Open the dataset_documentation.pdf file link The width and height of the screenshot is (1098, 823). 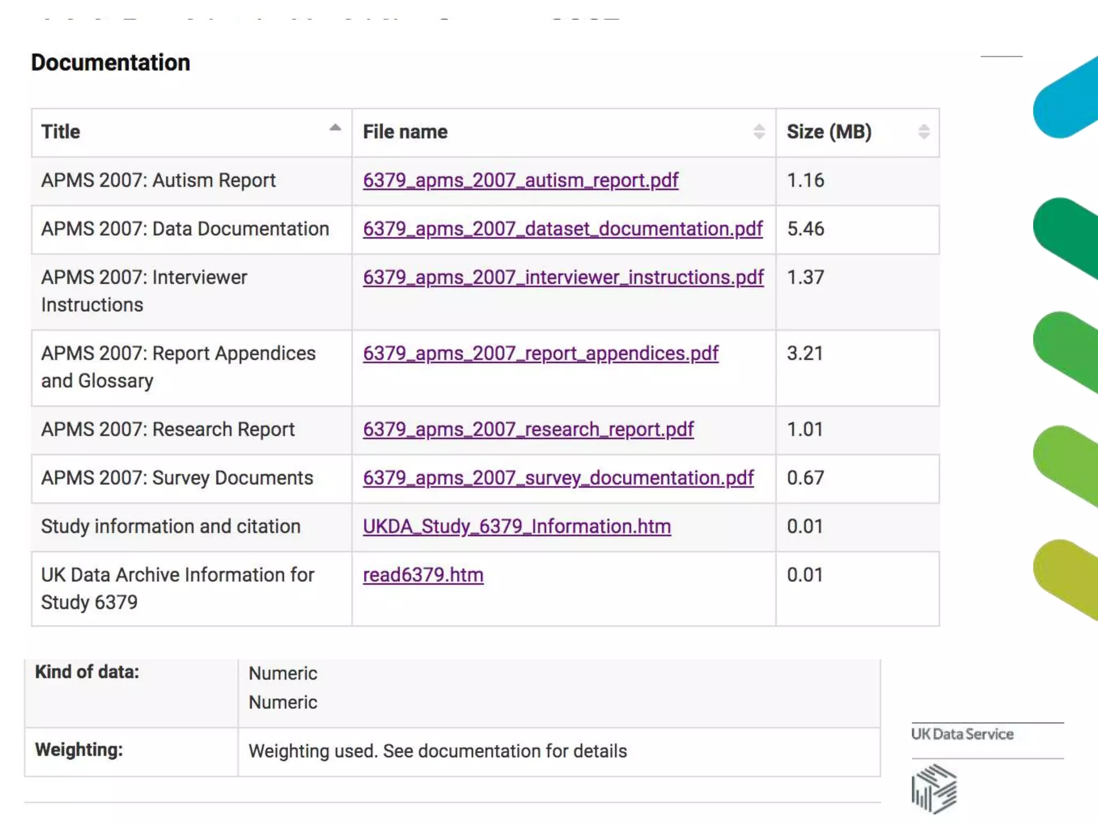pos(562,229)
